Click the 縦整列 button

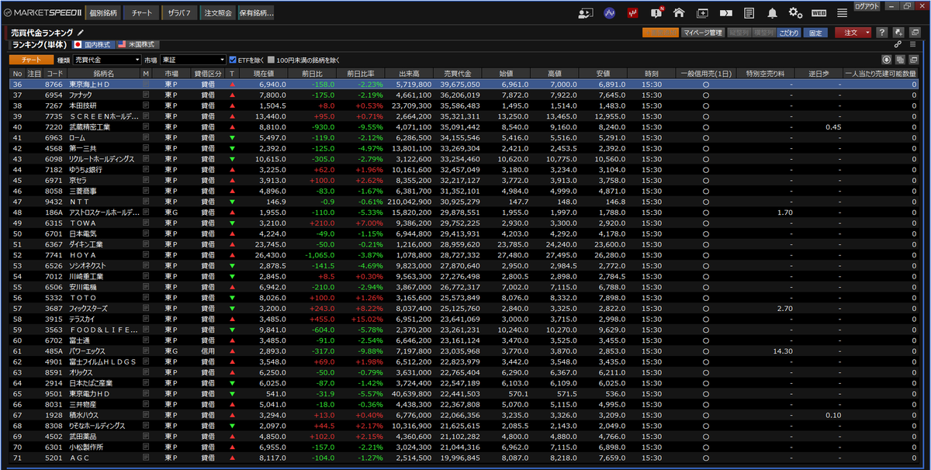tap(739, 33)
